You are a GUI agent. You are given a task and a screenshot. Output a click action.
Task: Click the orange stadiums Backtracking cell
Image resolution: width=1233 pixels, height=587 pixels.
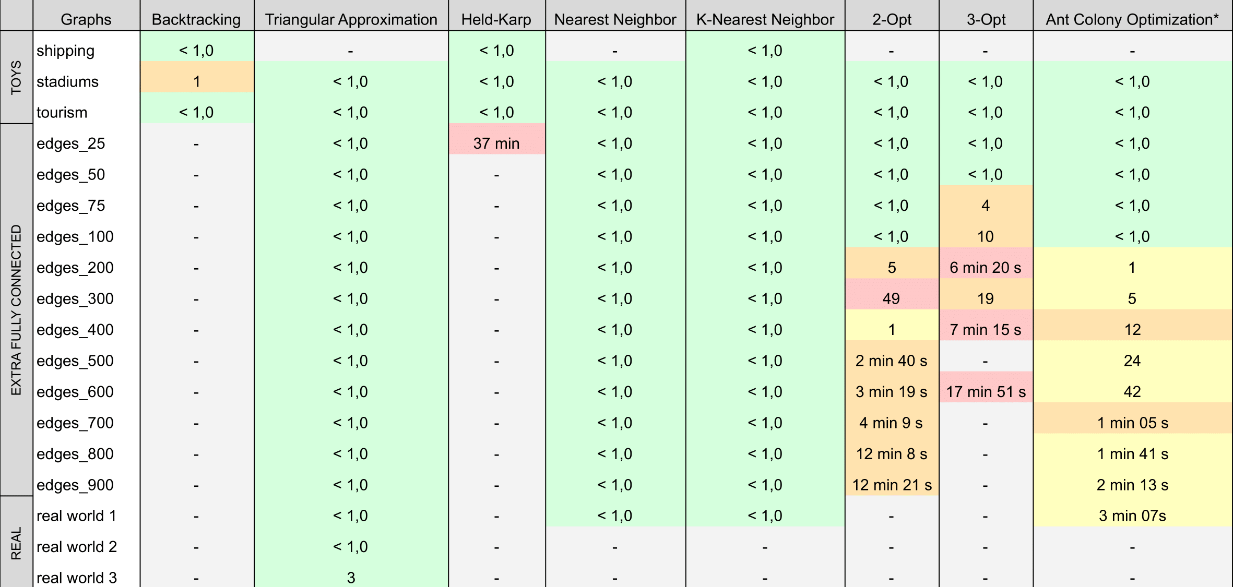click(x=196, y=82)
